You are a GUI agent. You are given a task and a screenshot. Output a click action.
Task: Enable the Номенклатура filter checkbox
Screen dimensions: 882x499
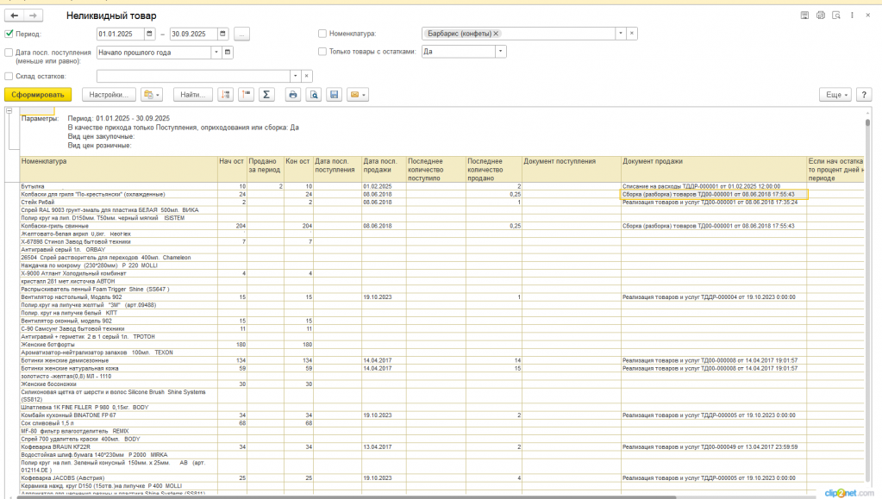coord(322,34)
